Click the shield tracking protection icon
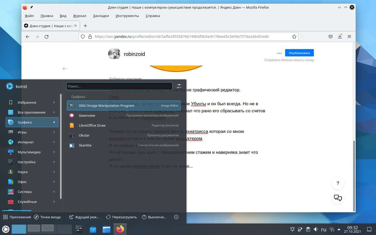The image size is (376, 235). pos(83,37)
